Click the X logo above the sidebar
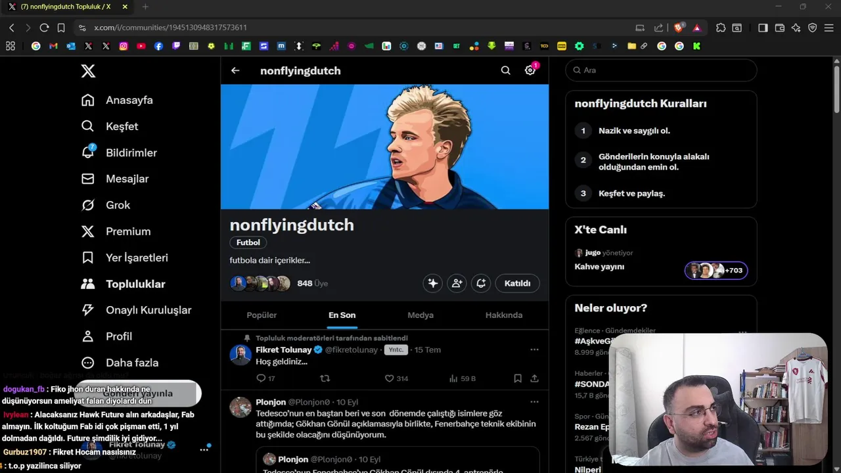 pyautogui.click(x=88, y=71)
